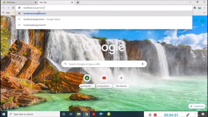Go back to previous page
The height and width of the screenshot is (117, 208).
[x=4, y=8]
